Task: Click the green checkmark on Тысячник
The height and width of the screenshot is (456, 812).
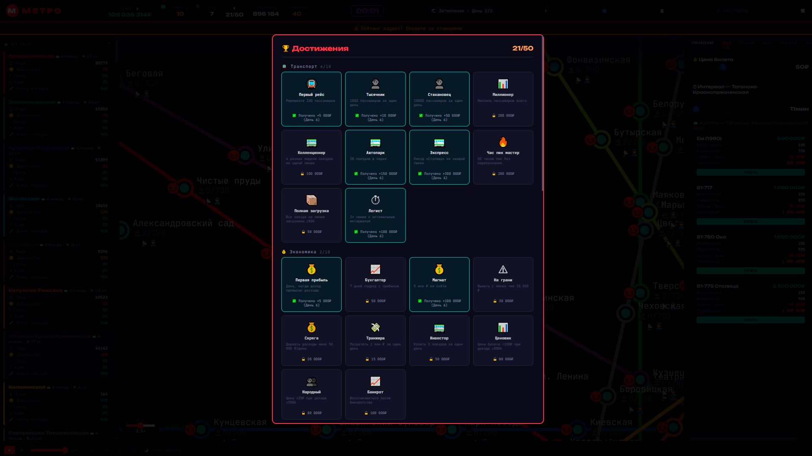Action: 357,115
